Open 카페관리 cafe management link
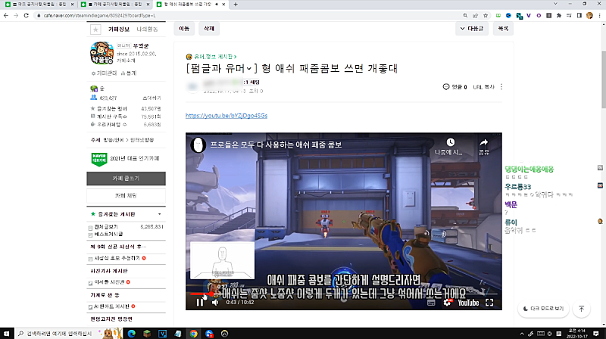Image resolution: width=606 pixels, height=339 pixels. 104,73
